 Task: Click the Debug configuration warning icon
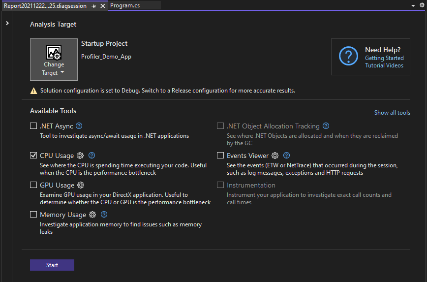33,91
